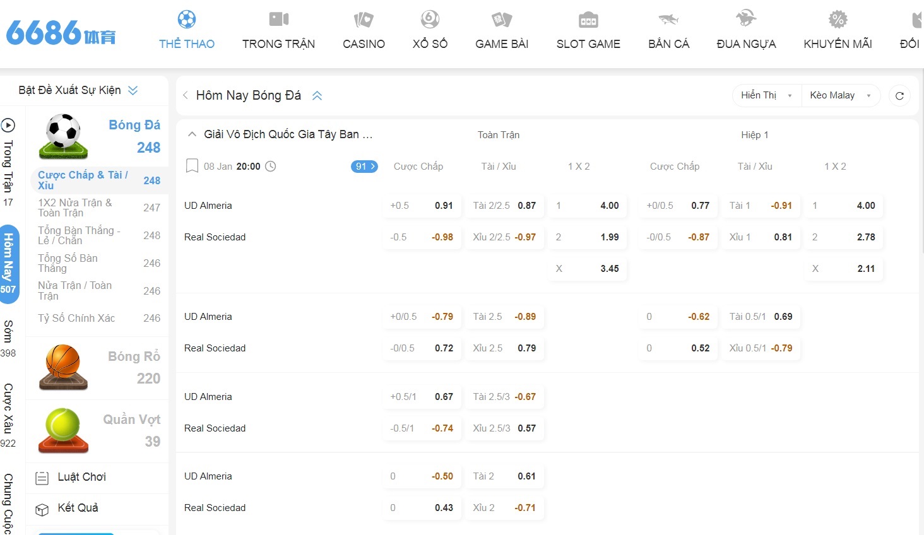
Task: Collapse the Hôm Nay Bóng Đá double chevron
Action: click(317, 96)
